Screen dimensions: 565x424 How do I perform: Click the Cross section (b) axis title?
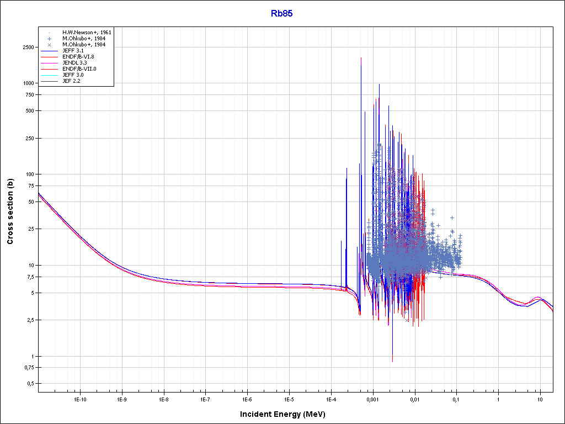10,211
